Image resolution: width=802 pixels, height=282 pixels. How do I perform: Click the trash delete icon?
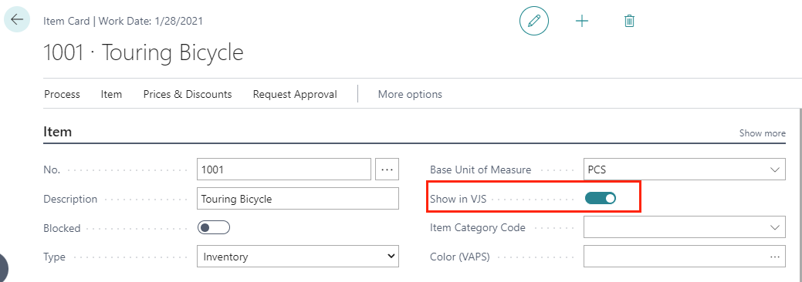pyautogui.click(x=630, y=21)
